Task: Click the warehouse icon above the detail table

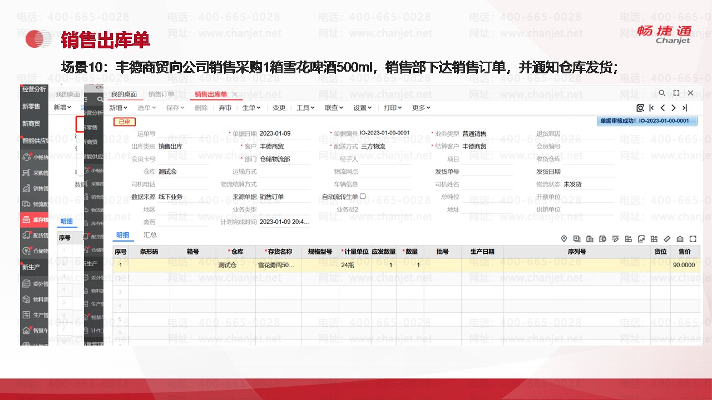Action: (x=680, y=239)
